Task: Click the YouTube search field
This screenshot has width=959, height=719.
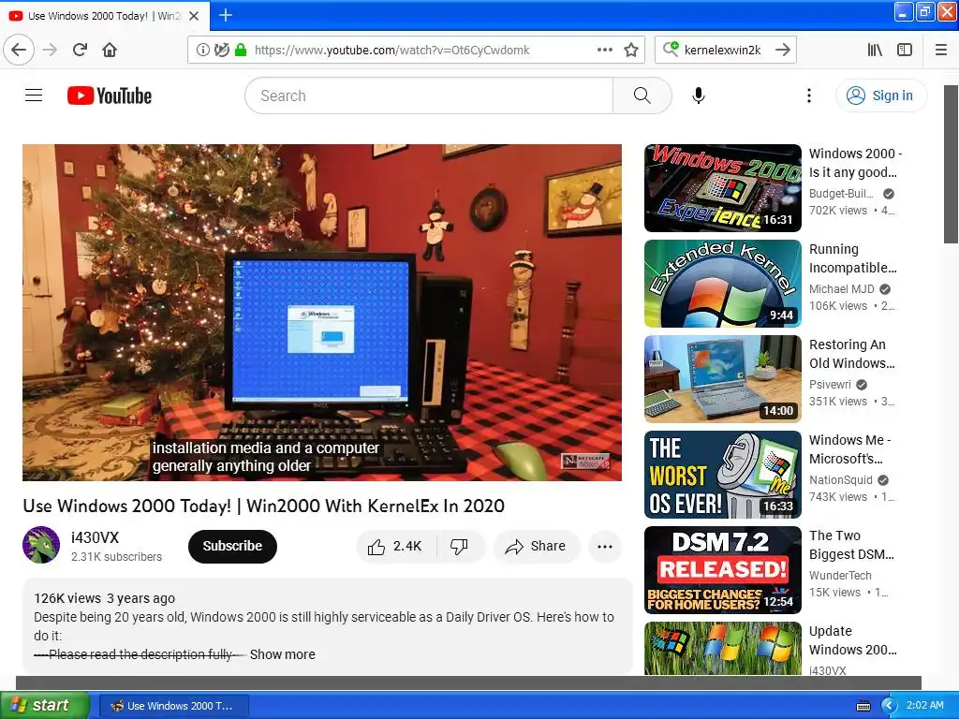Action: tap(429, 95)
